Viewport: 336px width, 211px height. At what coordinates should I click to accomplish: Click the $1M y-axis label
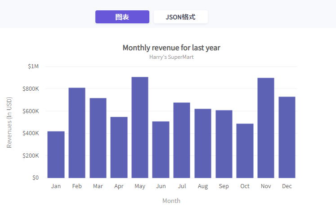tap(33, 66)
